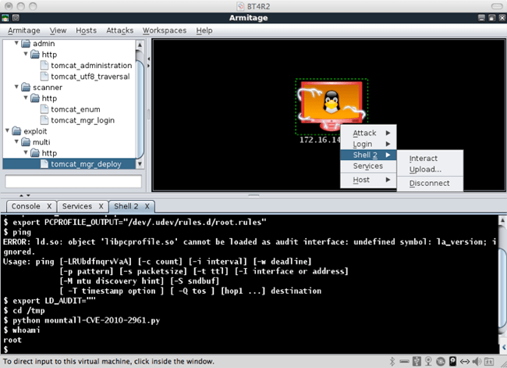Click file icon beside tomcat_administration

[x=44, y=66]
